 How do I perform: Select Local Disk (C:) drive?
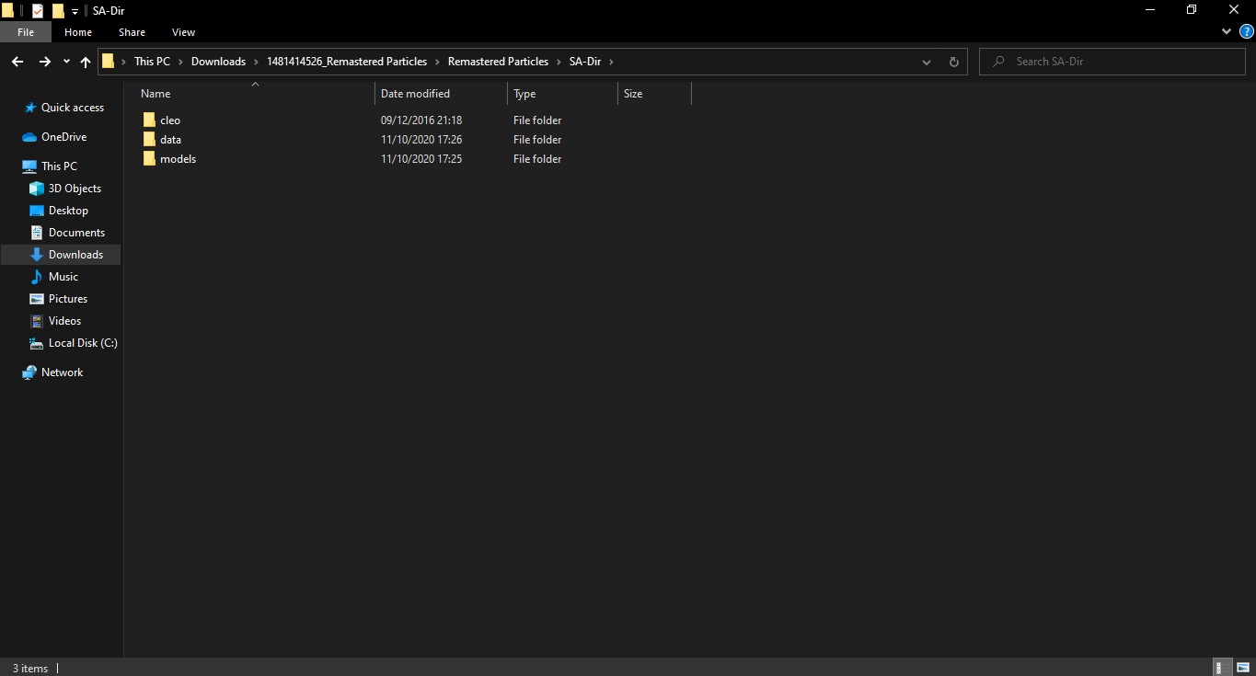(83, 343)
